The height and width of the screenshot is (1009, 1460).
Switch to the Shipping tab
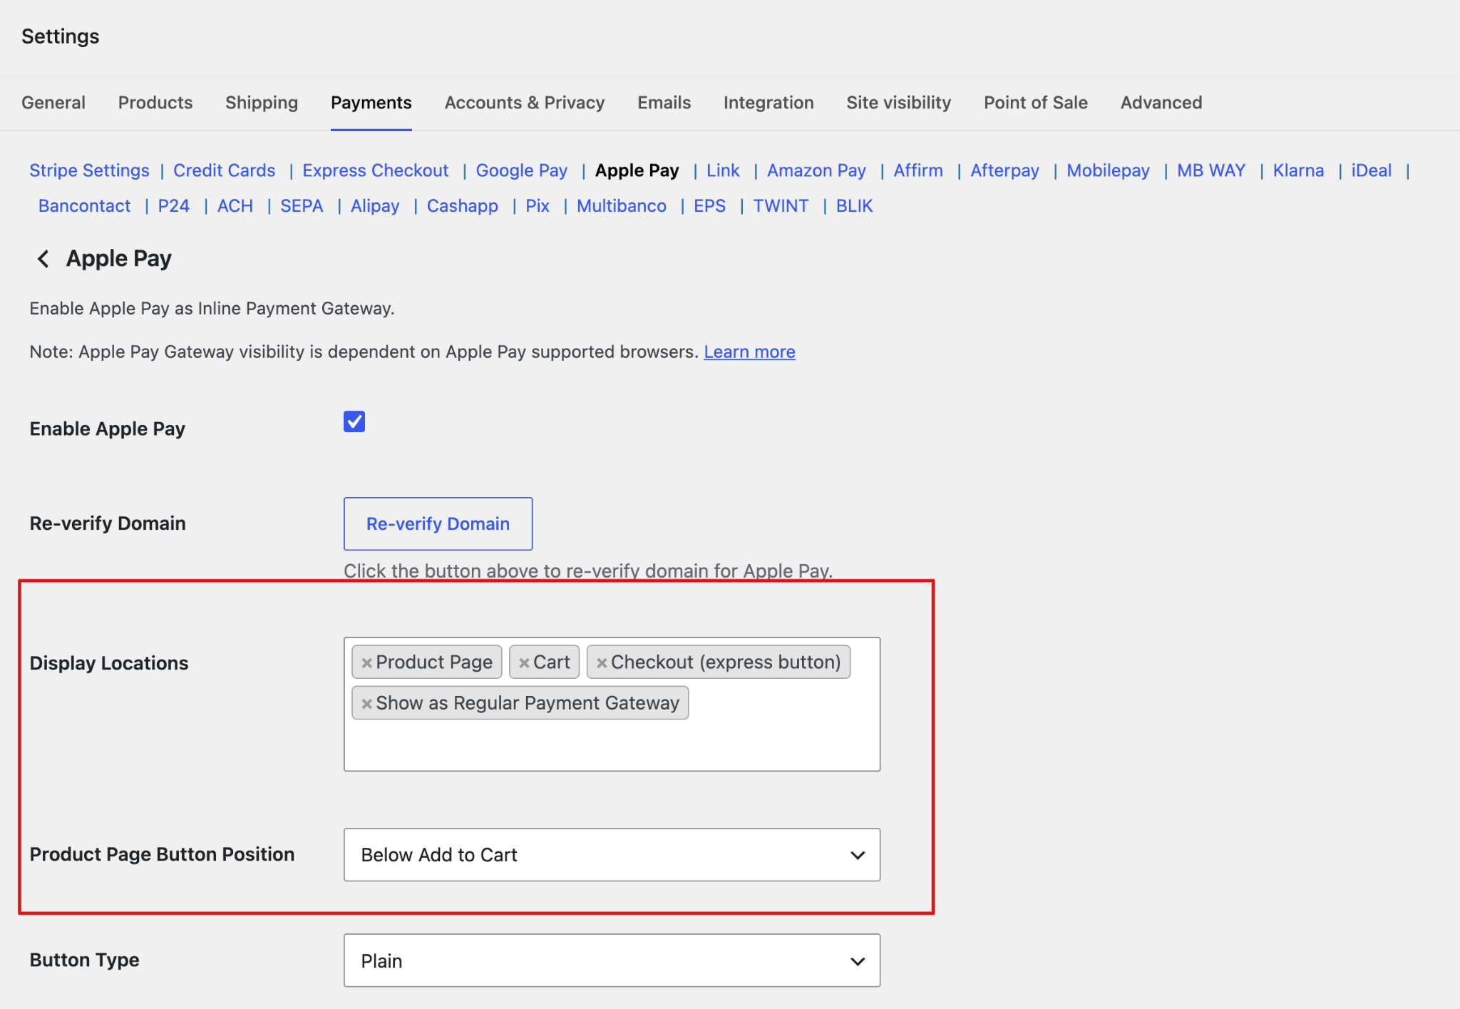tap(262, 103)
